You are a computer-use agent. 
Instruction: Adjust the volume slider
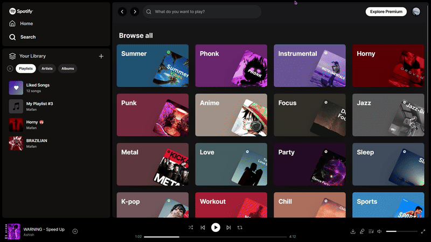point(401,232)
